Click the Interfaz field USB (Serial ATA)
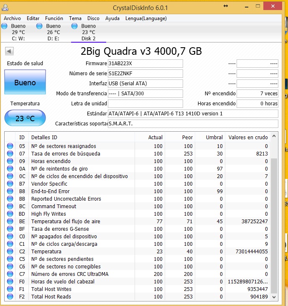The width and height of the screenshot is (288, 306). [x=145, y=84]
